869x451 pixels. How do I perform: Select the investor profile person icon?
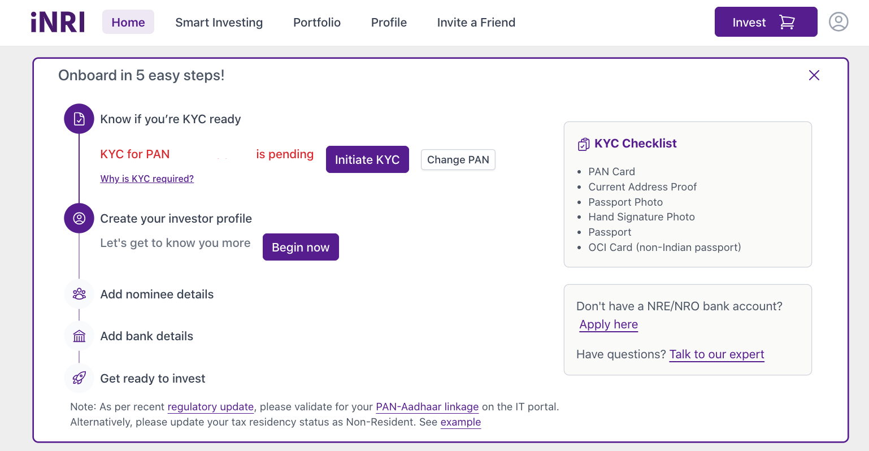(x=79, y=218)
